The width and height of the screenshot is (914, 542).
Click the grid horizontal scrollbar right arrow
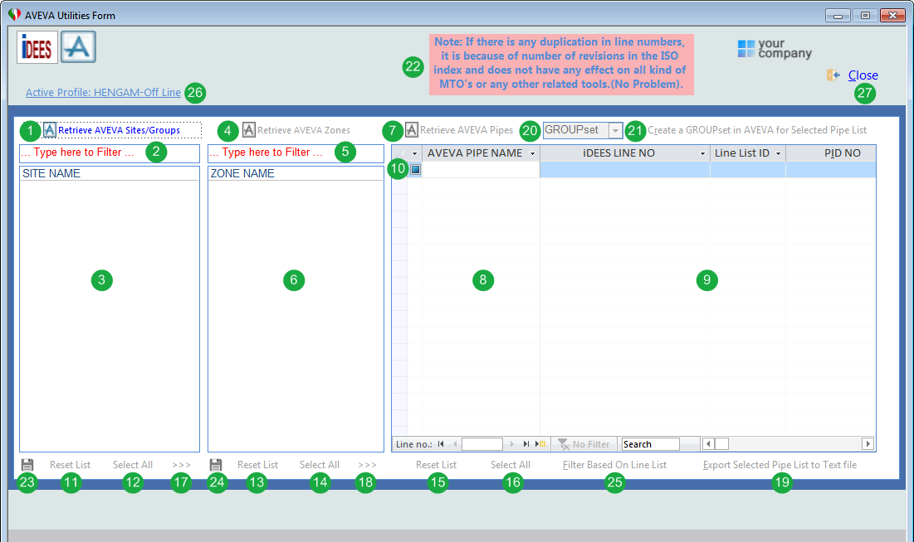pyautogui.click(x=868, y=443)
